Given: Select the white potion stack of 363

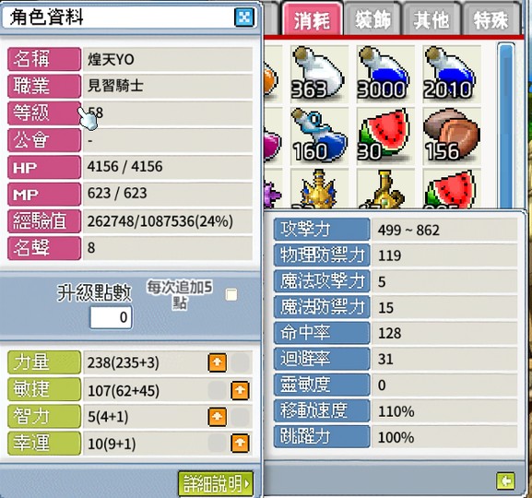Looking at the screenshot, I should pos(319,74).
